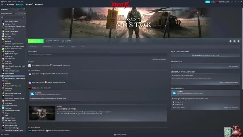Open Launch Stats & Hotfixes news title
The height and width of the screenshot is (137, 243).
click(x=66, y=109)
